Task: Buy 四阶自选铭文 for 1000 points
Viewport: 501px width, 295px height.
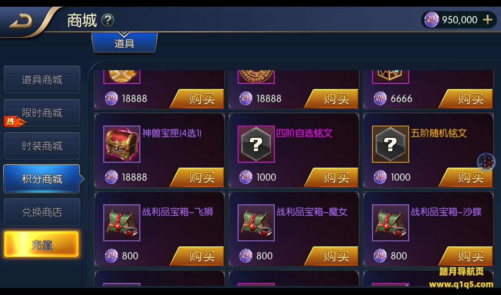Action: [331, 178]
